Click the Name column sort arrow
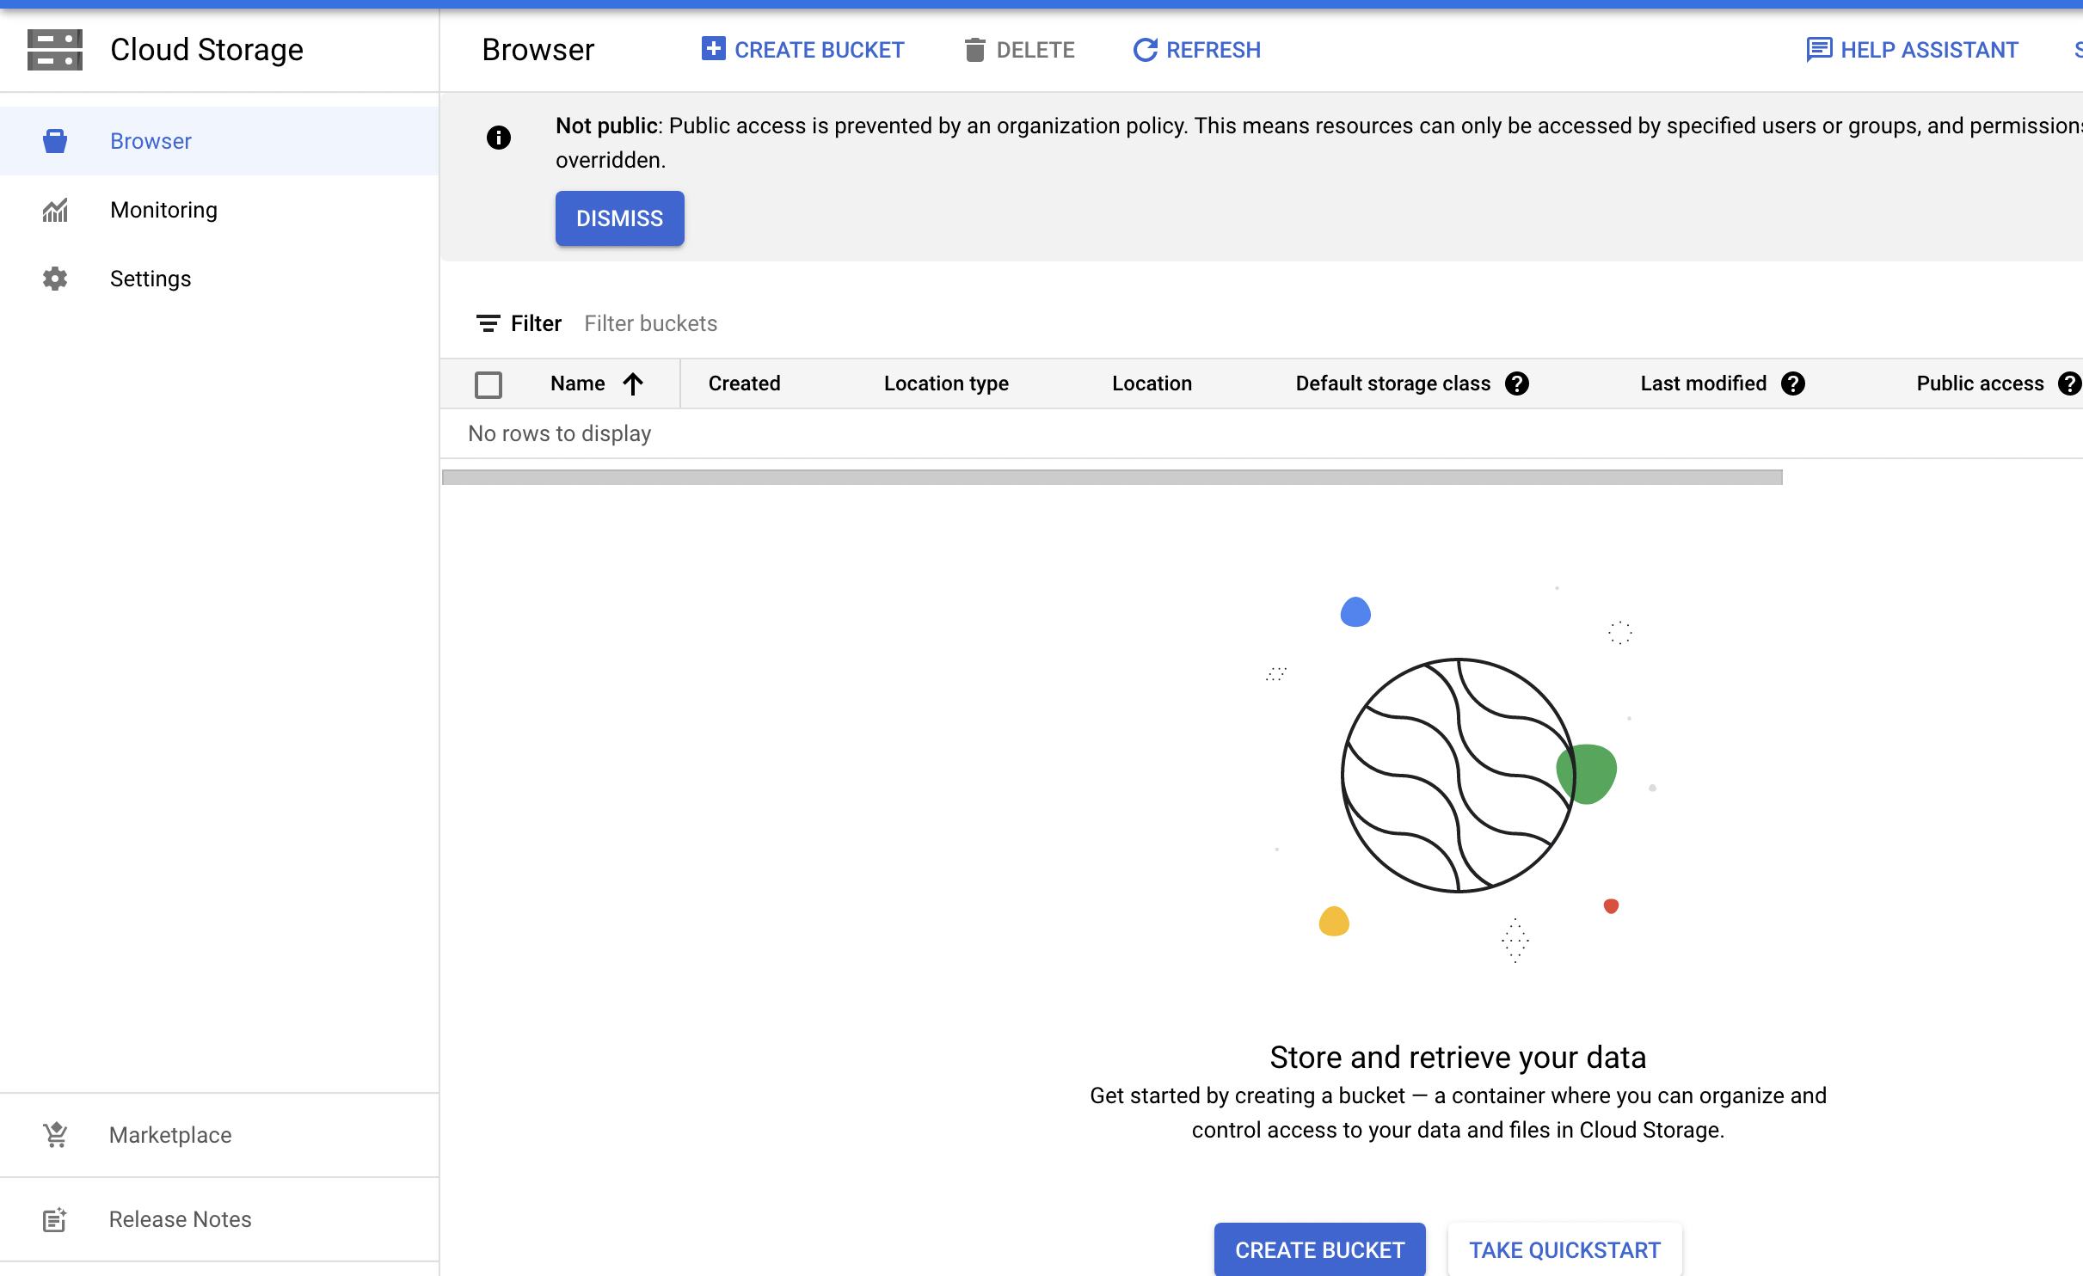The width and height of the screenshot is (2083, 1276). pyautogui.click(x=633, y=383)
